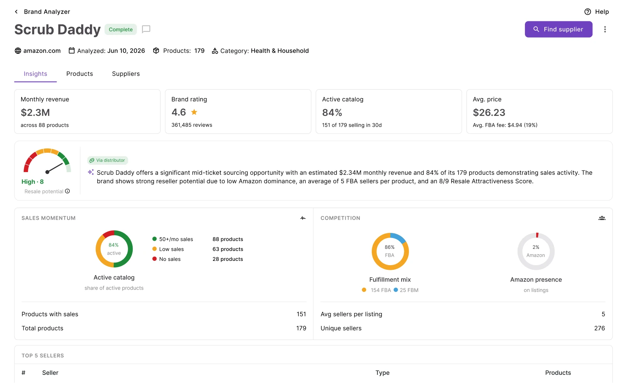Click the globe icon beside amazon.com
Viewport: 627px width, 383px height.
click(18, 51)
